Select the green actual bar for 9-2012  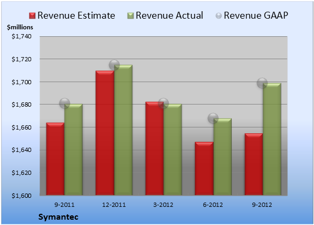[x=272, y=139]
